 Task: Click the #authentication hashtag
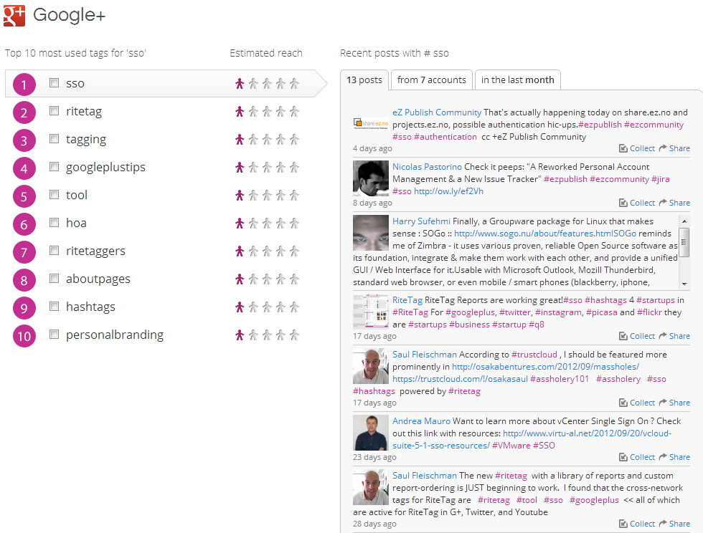click(x=445, y=137)
